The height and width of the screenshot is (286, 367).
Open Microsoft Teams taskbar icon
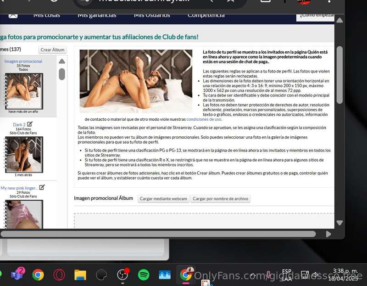click(17, 274)
